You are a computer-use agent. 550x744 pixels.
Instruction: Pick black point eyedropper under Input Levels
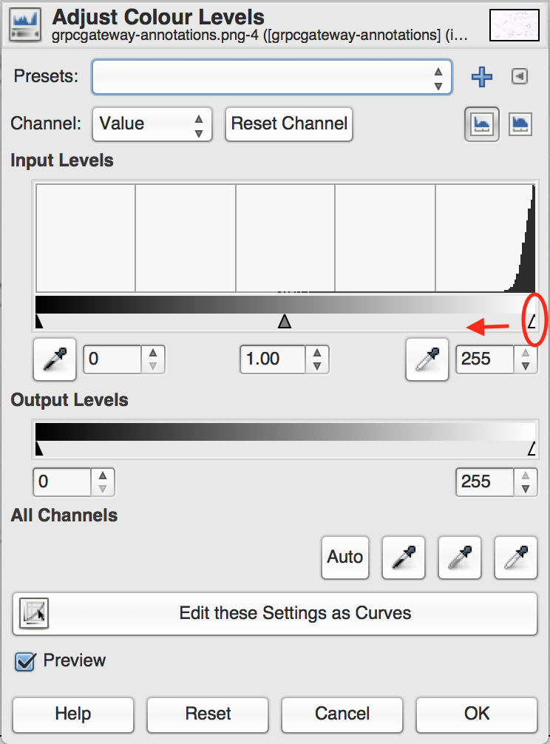(55, 359)
